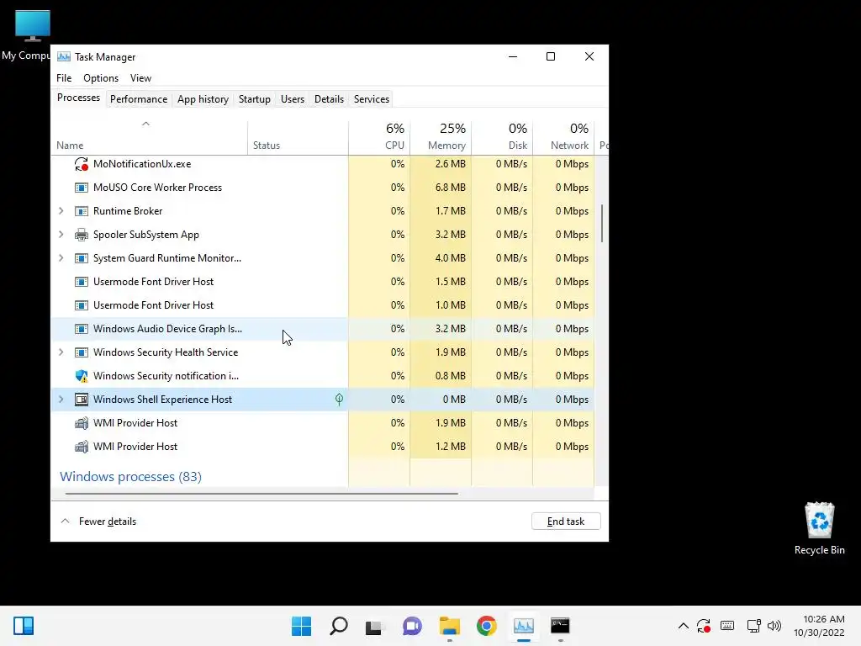The width and height of the screenshot is (861, 646).
Task: Click the Windows Update tray icon
Action: tap(704, 626)
